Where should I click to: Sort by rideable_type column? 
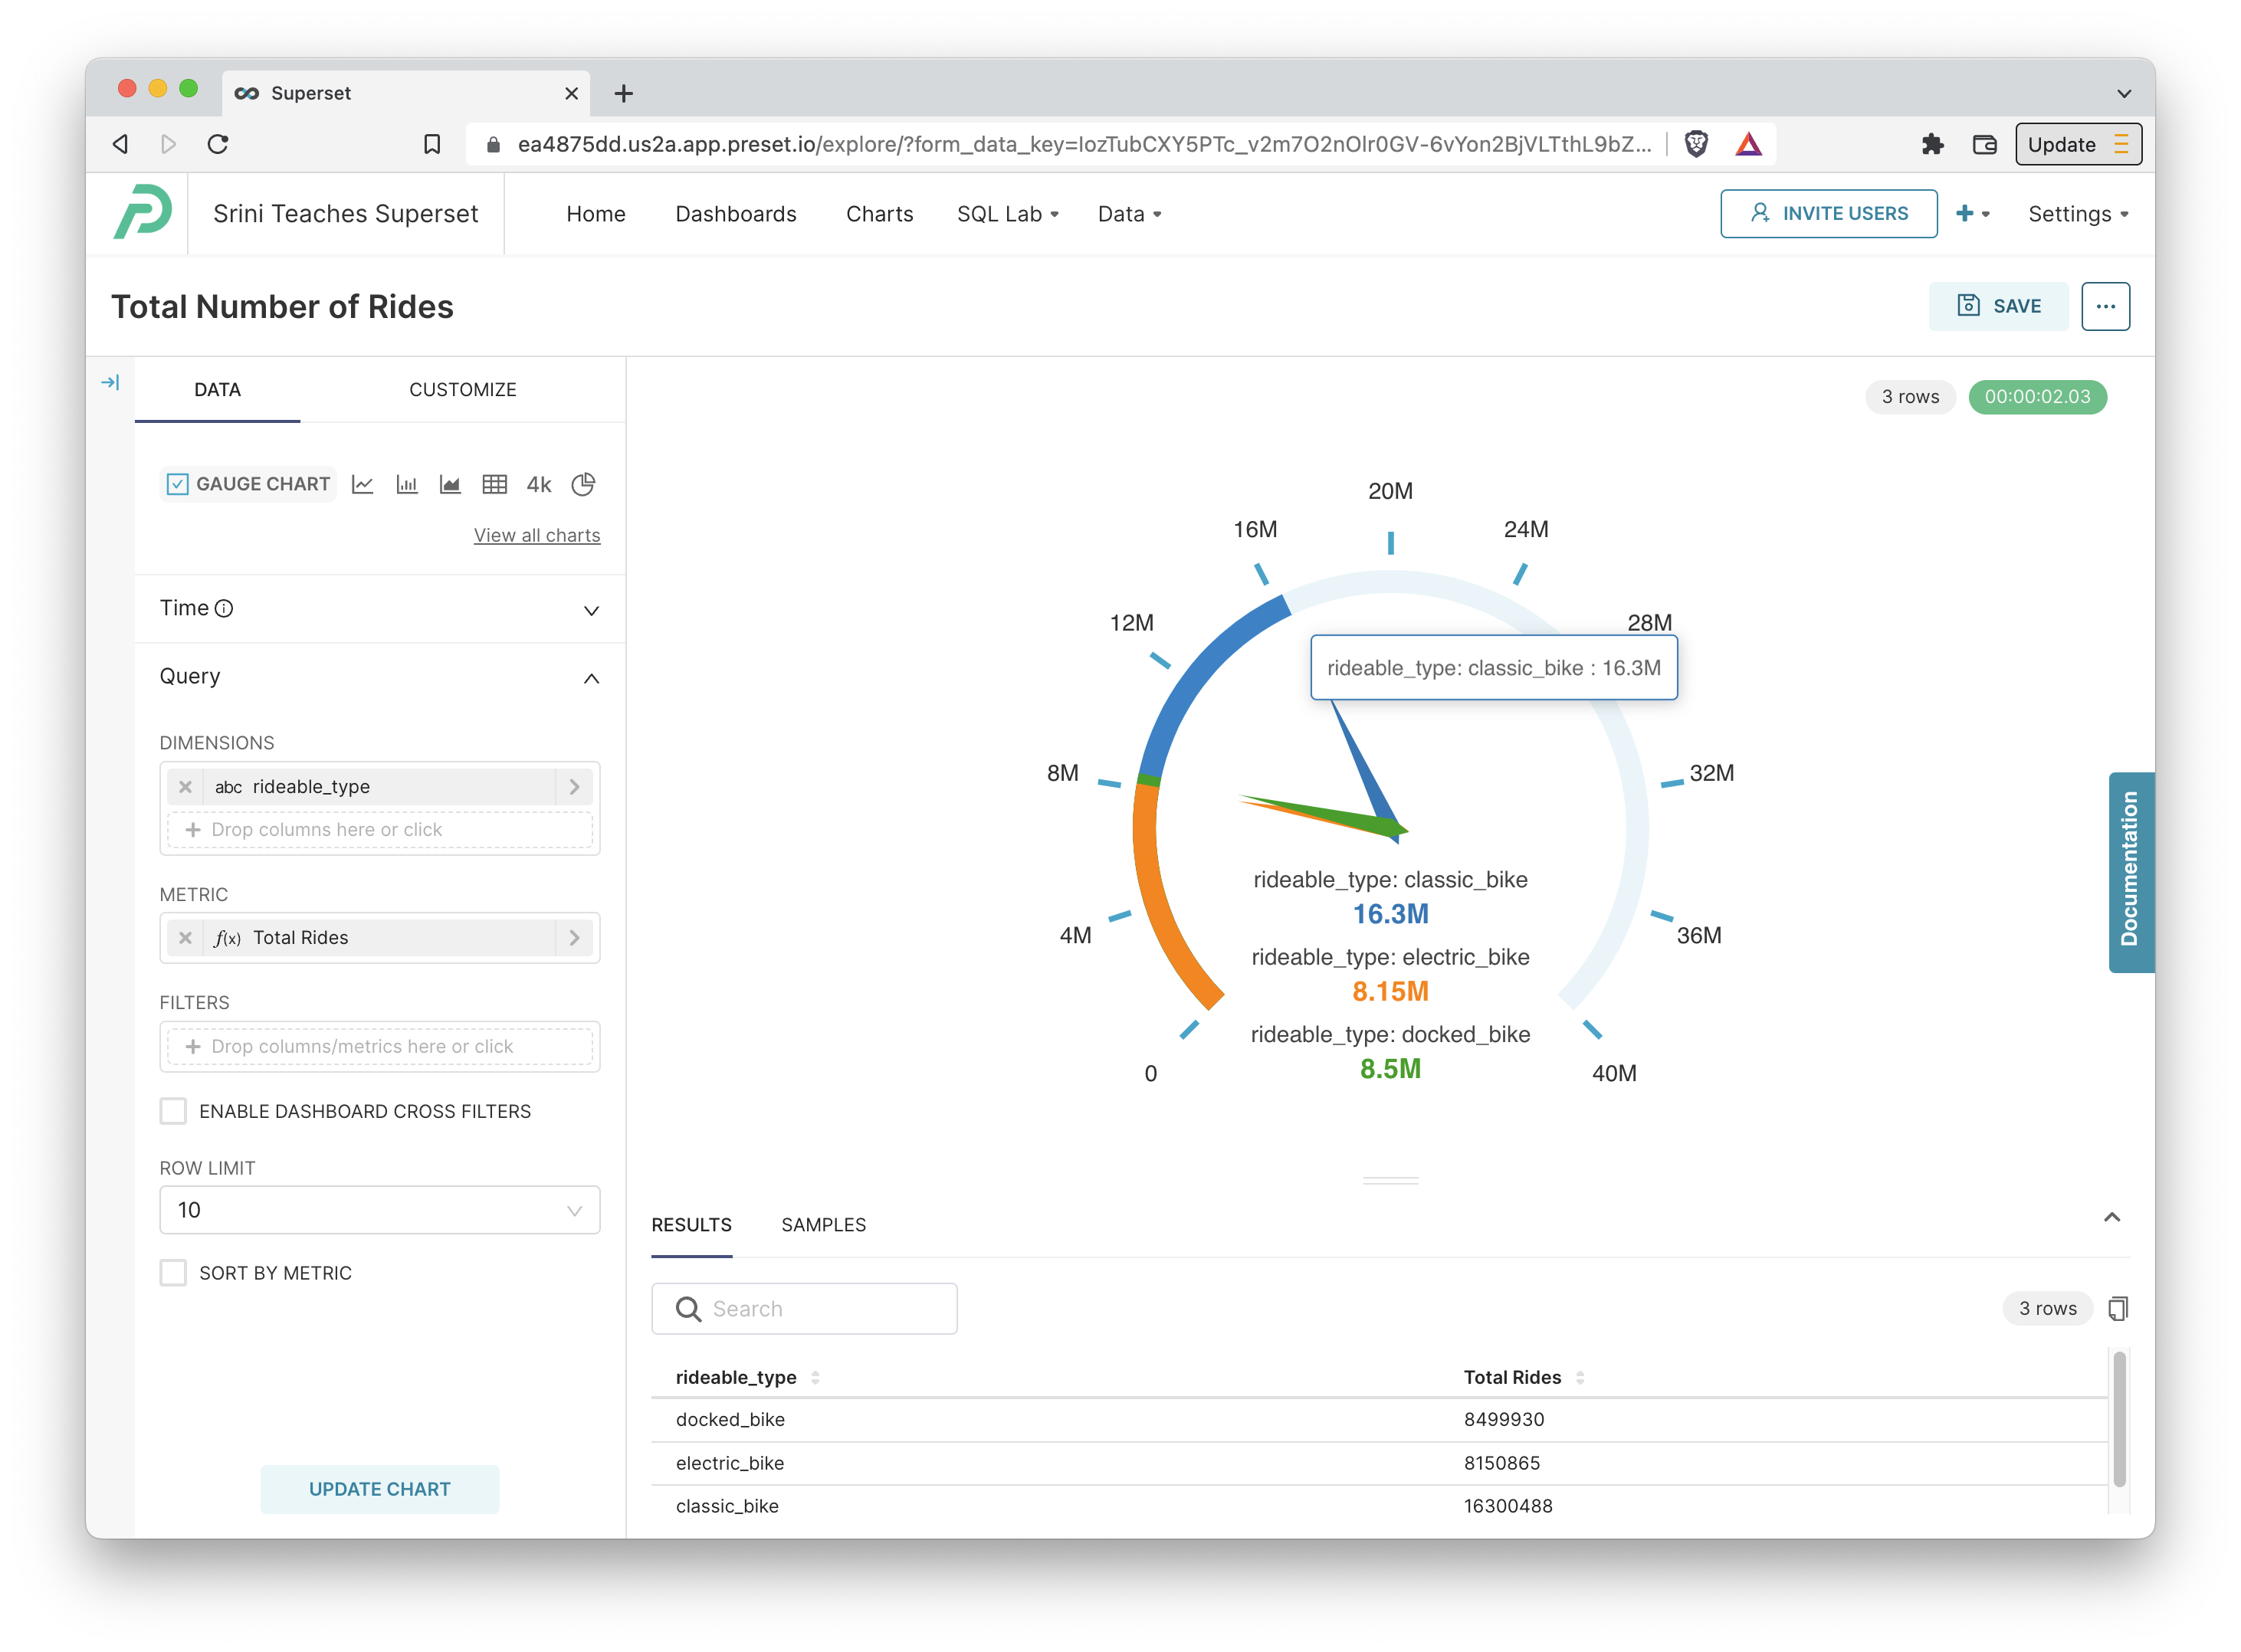coord(815,1377)
